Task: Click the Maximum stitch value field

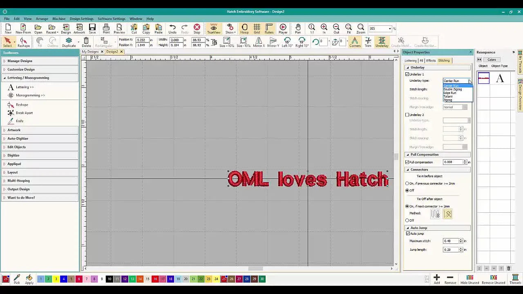Action: 451,241
